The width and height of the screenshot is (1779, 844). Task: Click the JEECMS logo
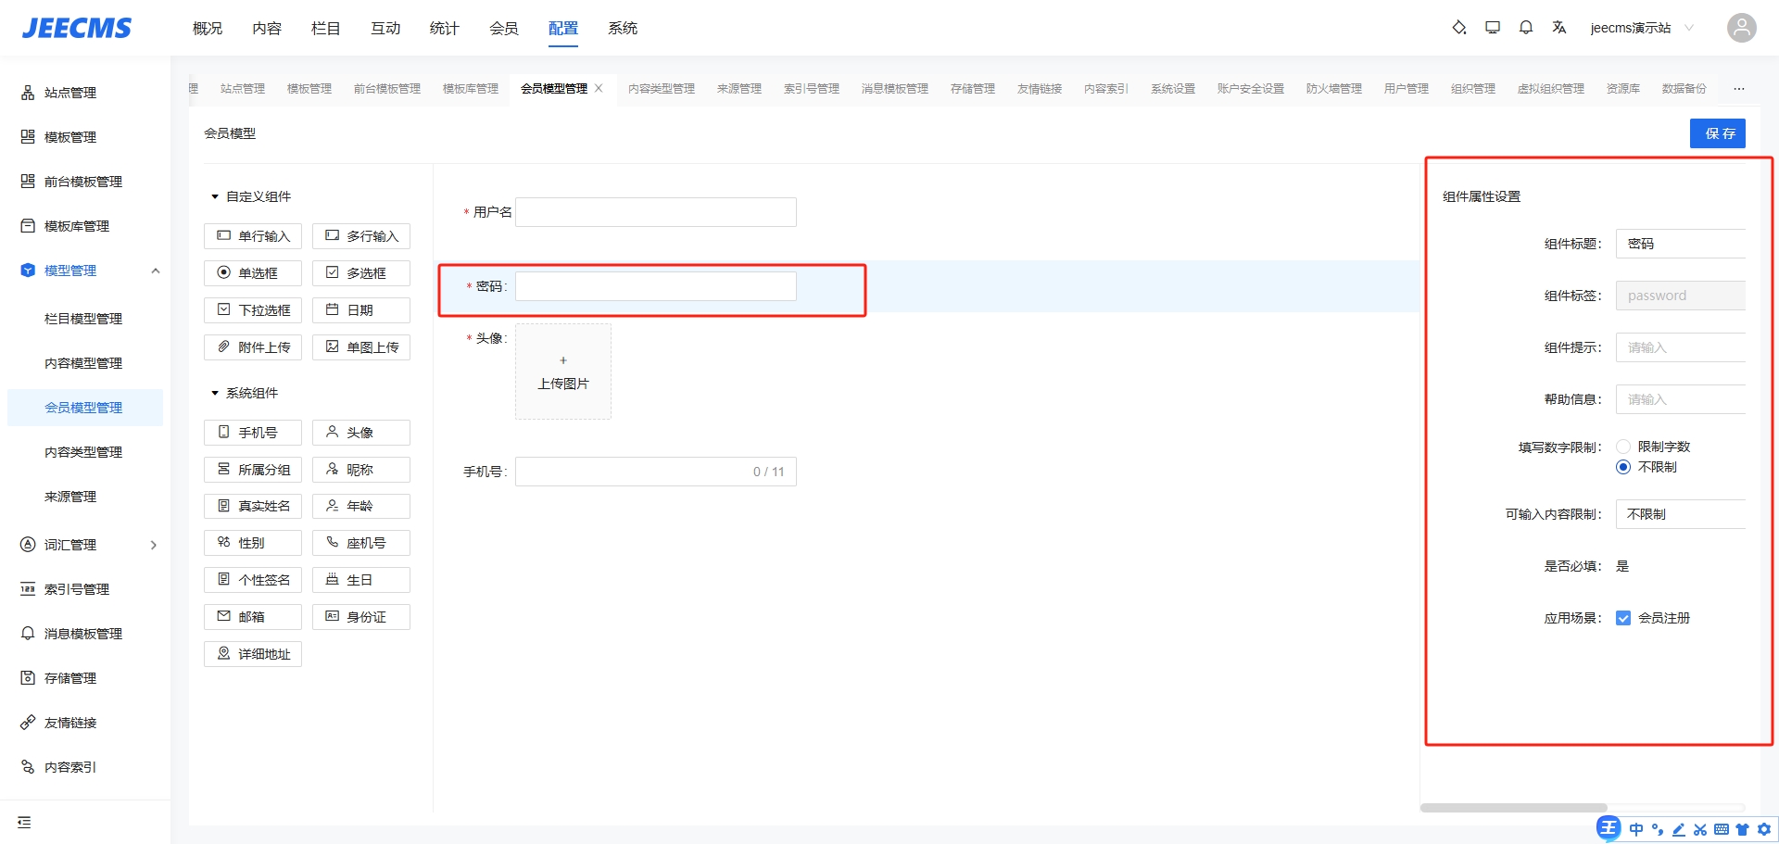tap(77, 28)
